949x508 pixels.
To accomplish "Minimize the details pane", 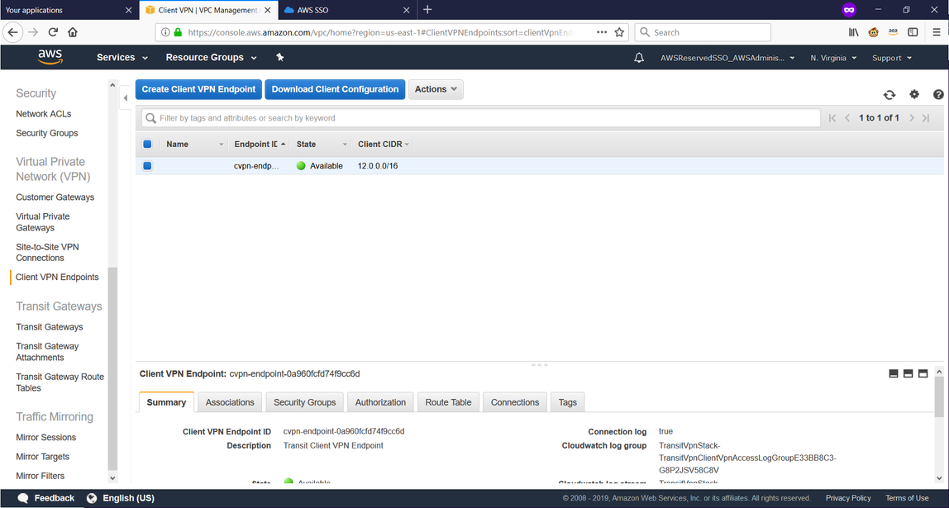I will click(x=894, y=373).
